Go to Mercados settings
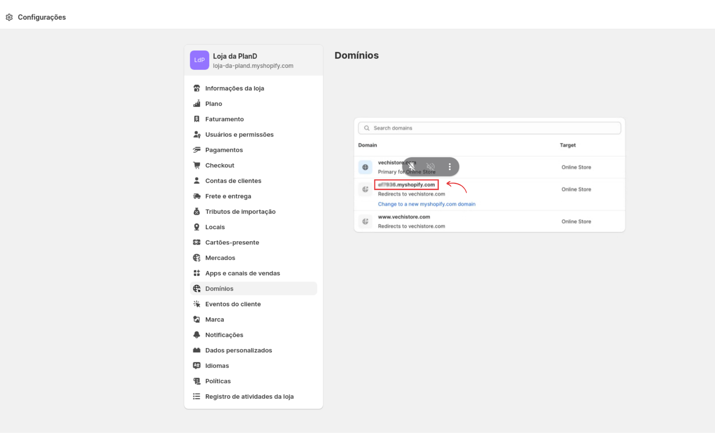 [x=220, y=258]
